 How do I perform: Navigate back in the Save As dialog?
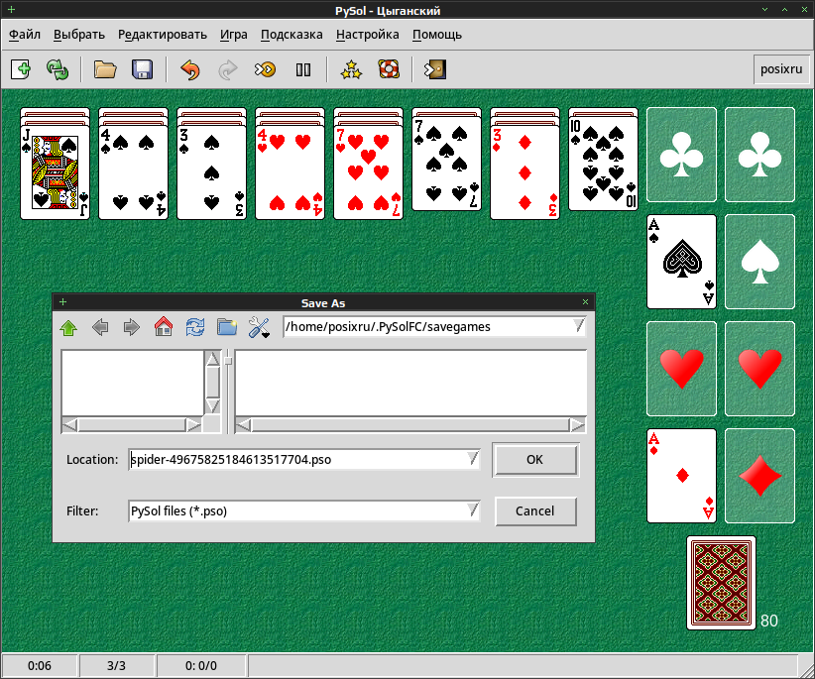click(x=100, y=327)
